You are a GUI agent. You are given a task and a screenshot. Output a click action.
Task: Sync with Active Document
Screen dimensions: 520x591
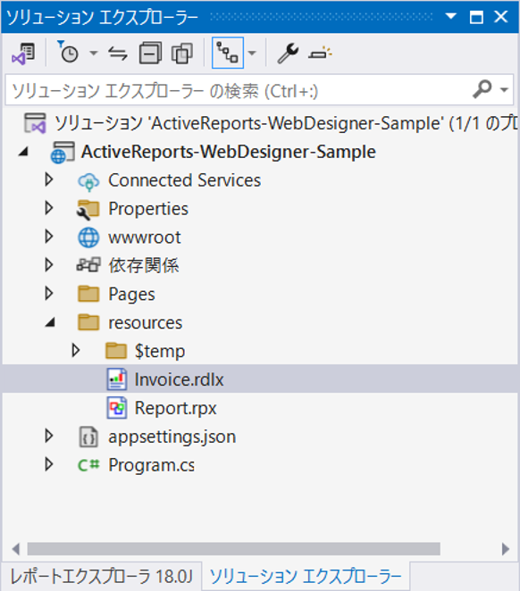tap(118, 54)
